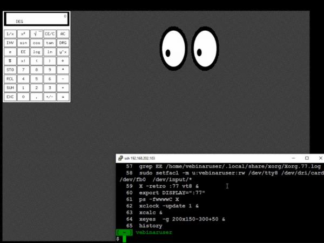Maximize the ssh terminal window
This screenshot has width=324, height=243.
307,158
